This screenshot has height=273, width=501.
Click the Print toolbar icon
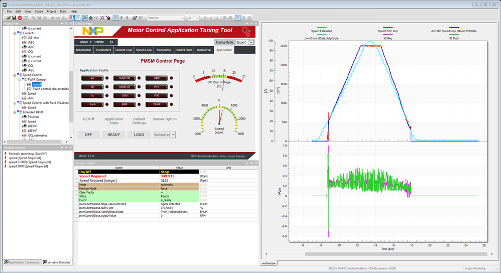(45, 18)
